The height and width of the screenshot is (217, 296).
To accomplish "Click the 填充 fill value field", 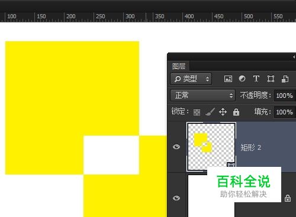I will 284,112.
